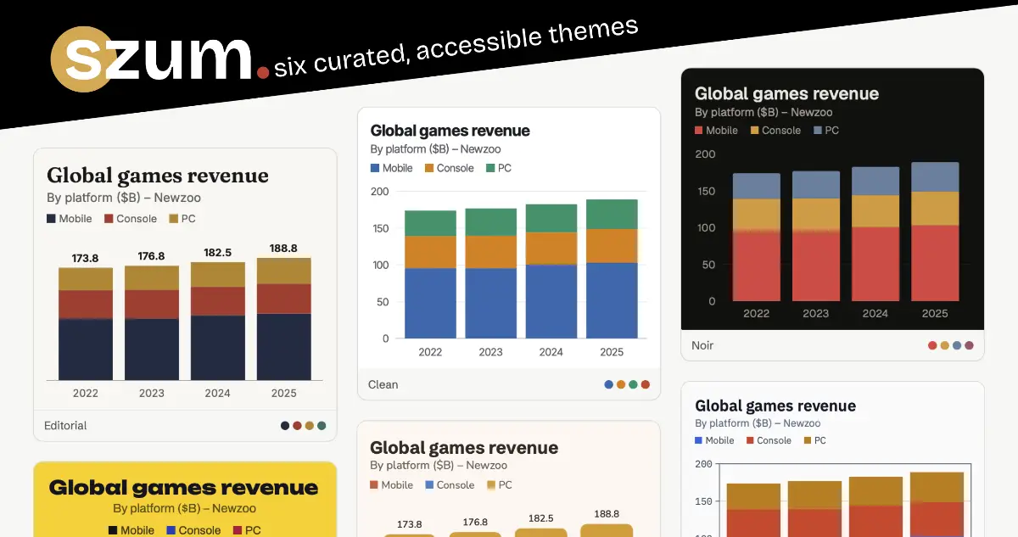Screen dimensions: 1018x537
Task: Click the 2024 bar in Noir chart
Action: click(x=875, y=234)
